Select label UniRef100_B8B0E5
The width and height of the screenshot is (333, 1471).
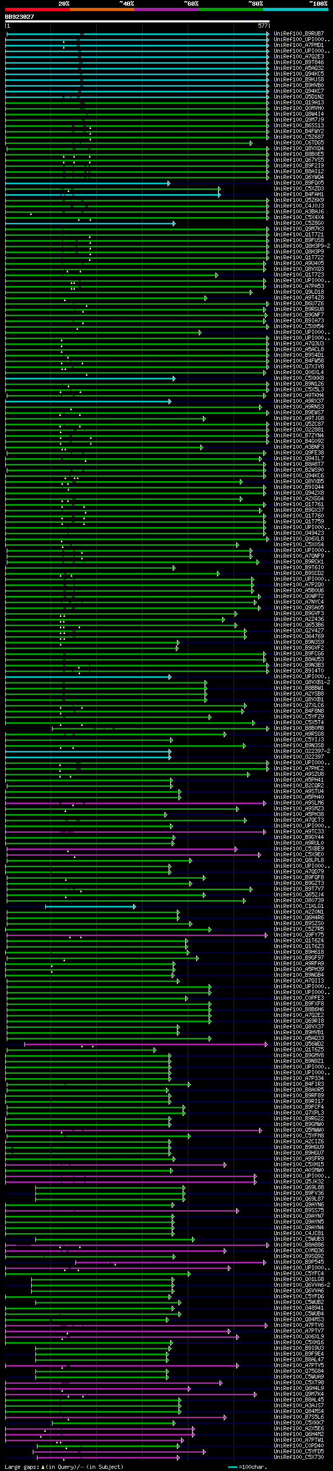point(298,154)
